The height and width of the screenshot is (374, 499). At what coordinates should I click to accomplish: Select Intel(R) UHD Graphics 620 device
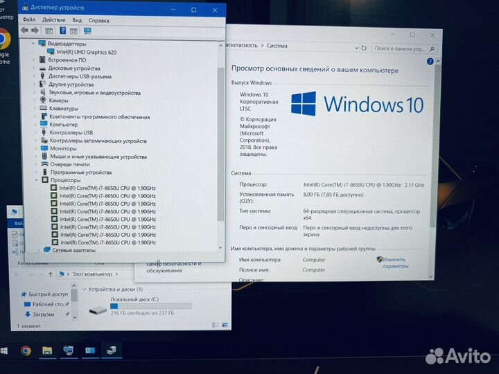pyautogui.click(x=86, y=52)
